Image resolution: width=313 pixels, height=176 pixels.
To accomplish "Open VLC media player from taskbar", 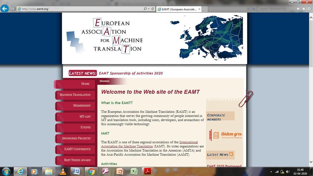I will pos(63,172).
